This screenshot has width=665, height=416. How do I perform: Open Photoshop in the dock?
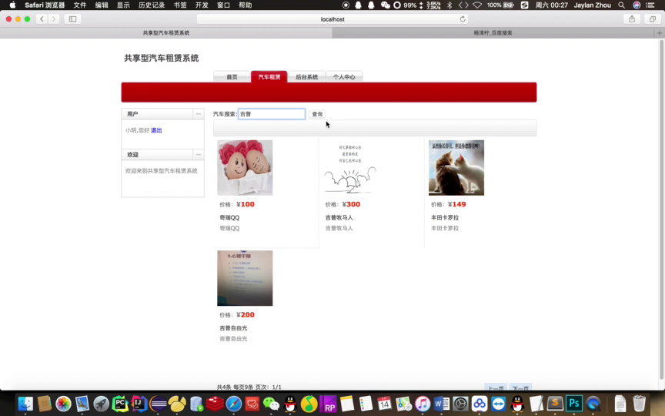point(574,404)
